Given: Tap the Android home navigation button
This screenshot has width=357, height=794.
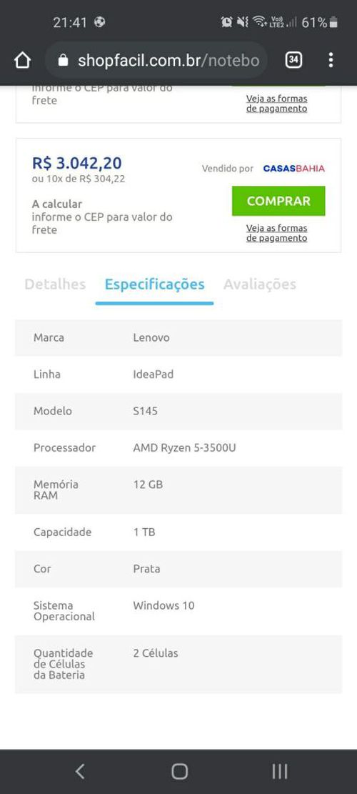Looking at the screenshot, I should pyautogui.click(x=179, y=771).
